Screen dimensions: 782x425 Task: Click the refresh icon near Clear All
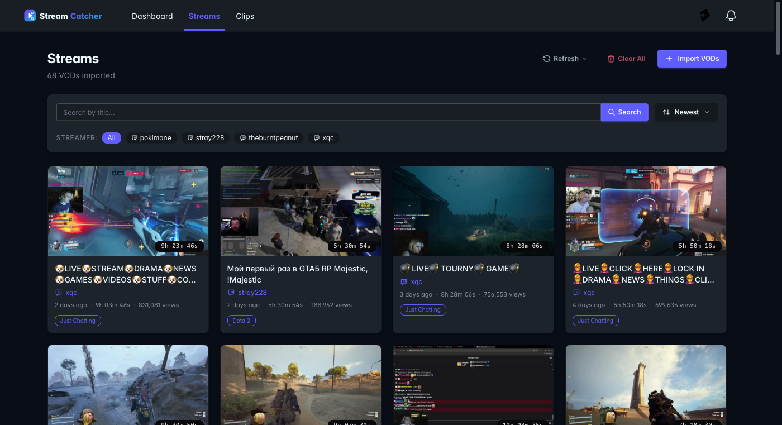tap(546, 58)
